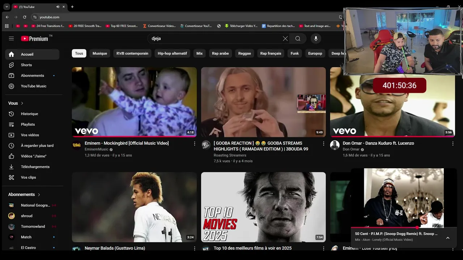This screenshot has height=260, width=463.
Task: Open options menu for Neymar Balada video
Action: point(195,248)
